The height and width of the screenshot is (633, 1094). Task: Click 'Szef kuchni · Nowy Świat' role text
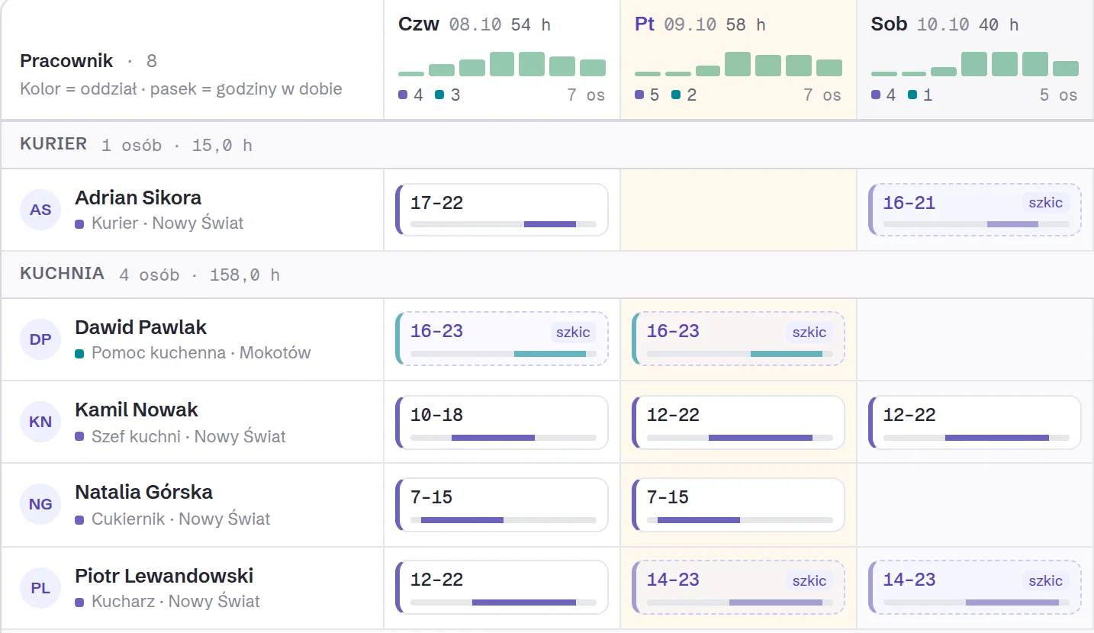188,437
